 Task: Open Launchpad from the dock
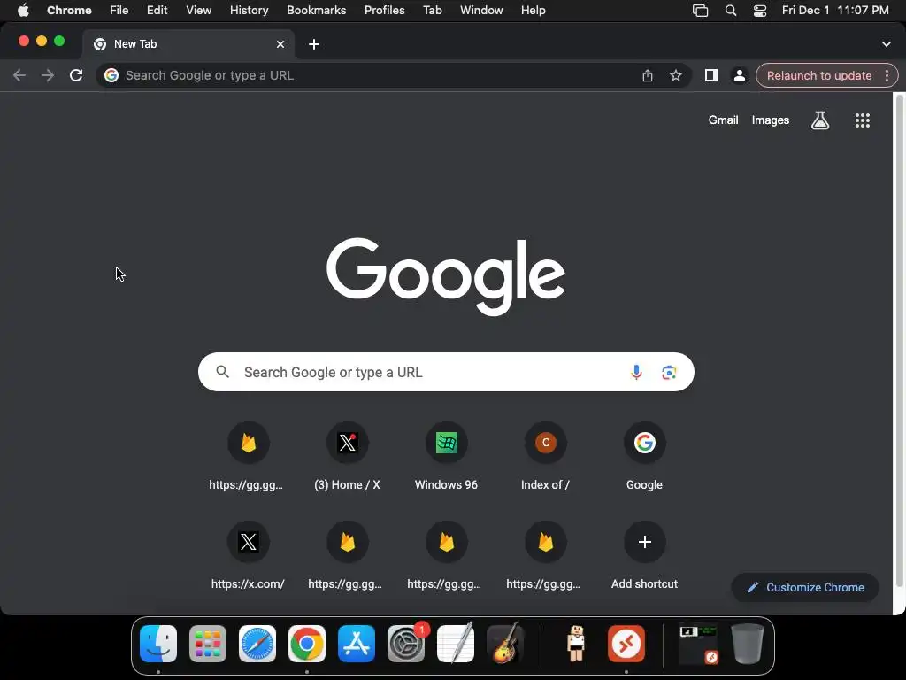pos(207,644)
